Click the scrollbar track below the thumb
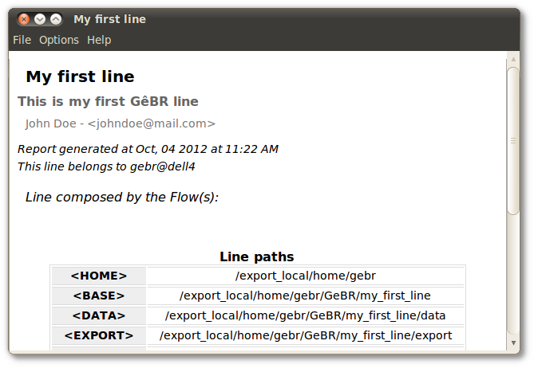This screenshot has width=534, height=368. click(513, 276)
